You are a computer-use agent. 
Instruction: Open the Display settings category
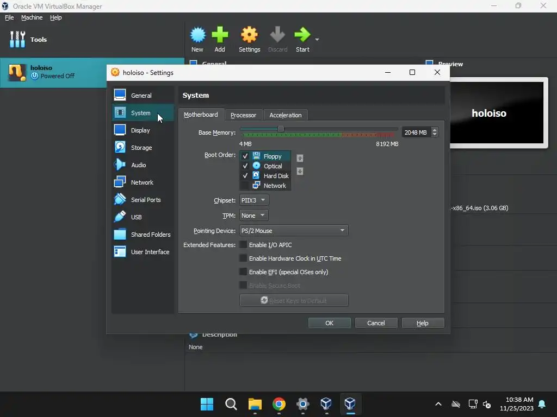point(143,130)
